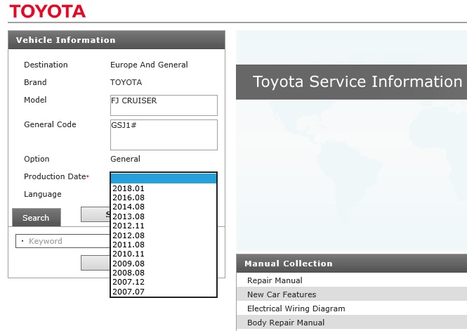Click the TOYOTA logo

click(48, 11)
